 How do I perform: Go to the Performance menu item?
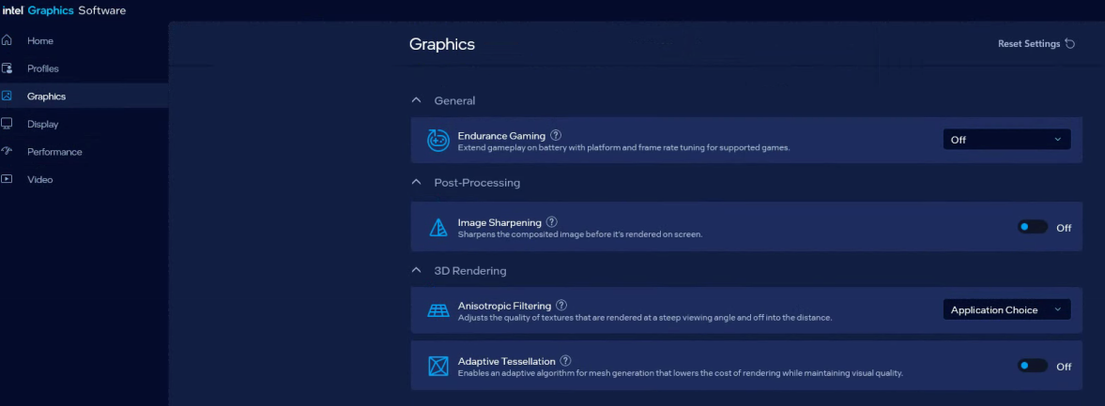point(54,152)
